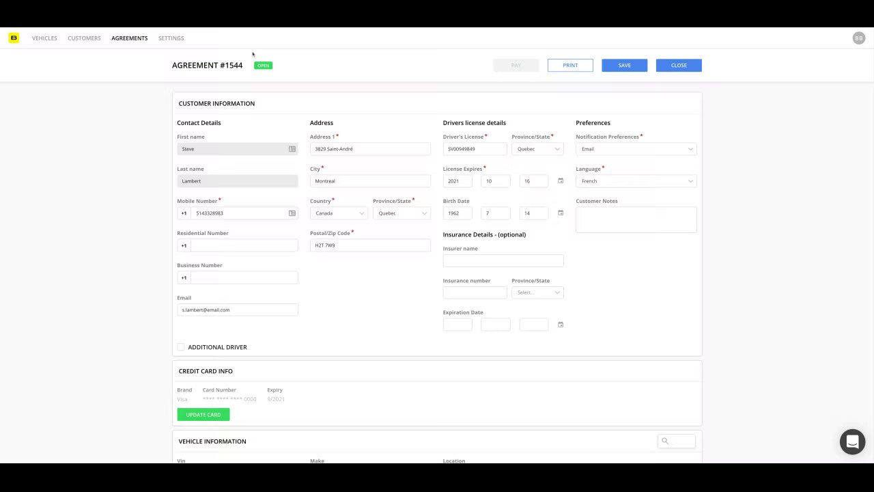This screenshot has width=874, height=492.
Task: Open the BB user avatar menu
Action: (858, 38)
